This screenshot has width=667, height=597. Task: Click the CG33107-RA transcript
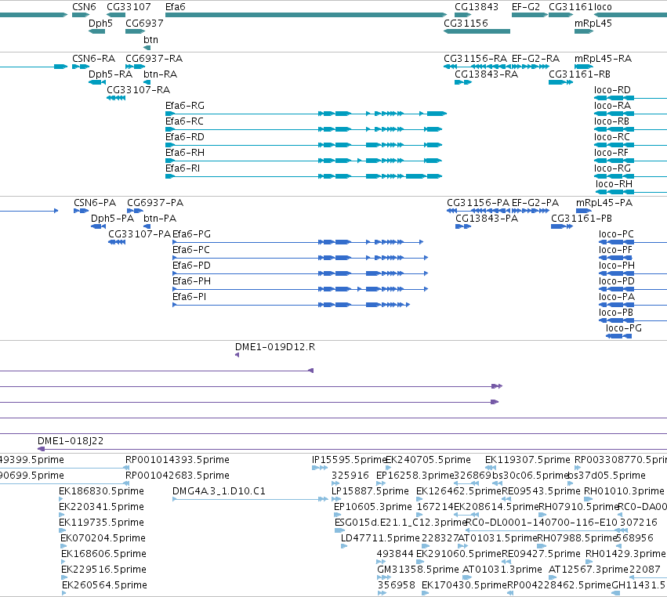(x=116, y=98)
